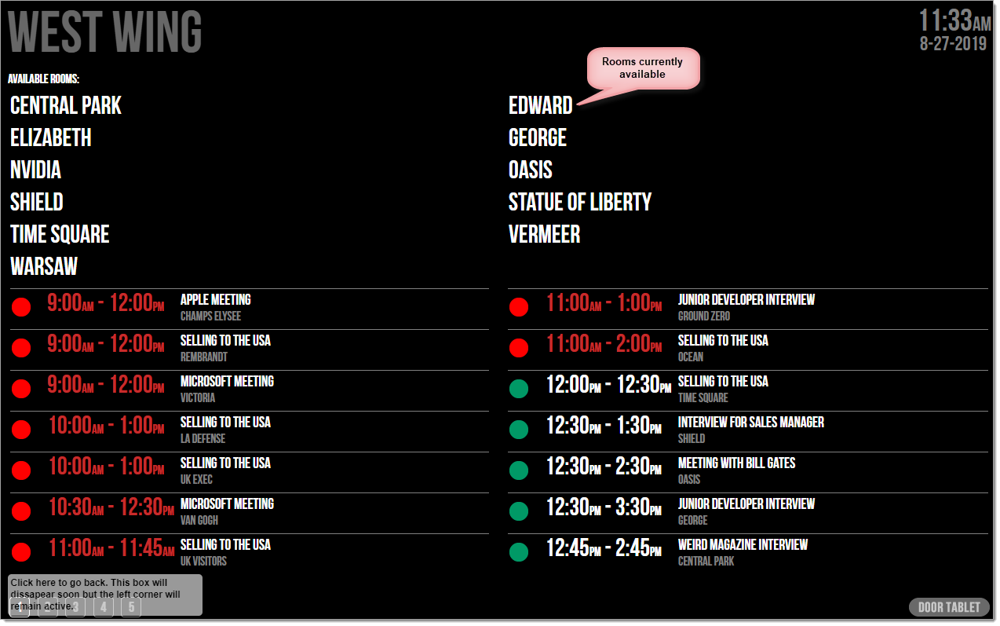Click the green dot for Meeting with Bill Gates
The width and height of the screenshot is (1000, 626).
coord(519,470)
